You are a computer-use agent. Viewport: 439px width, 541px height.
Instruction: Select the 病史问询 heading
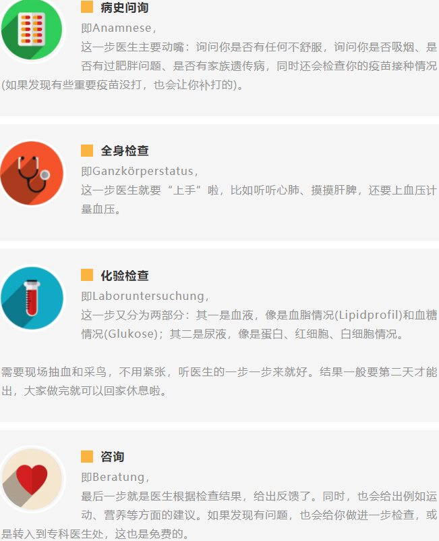pos(124,7)
